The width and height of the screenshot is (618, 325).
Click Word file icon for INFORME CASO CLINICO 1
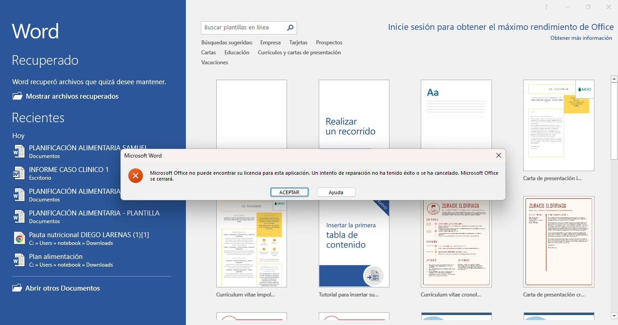point(19,173)
